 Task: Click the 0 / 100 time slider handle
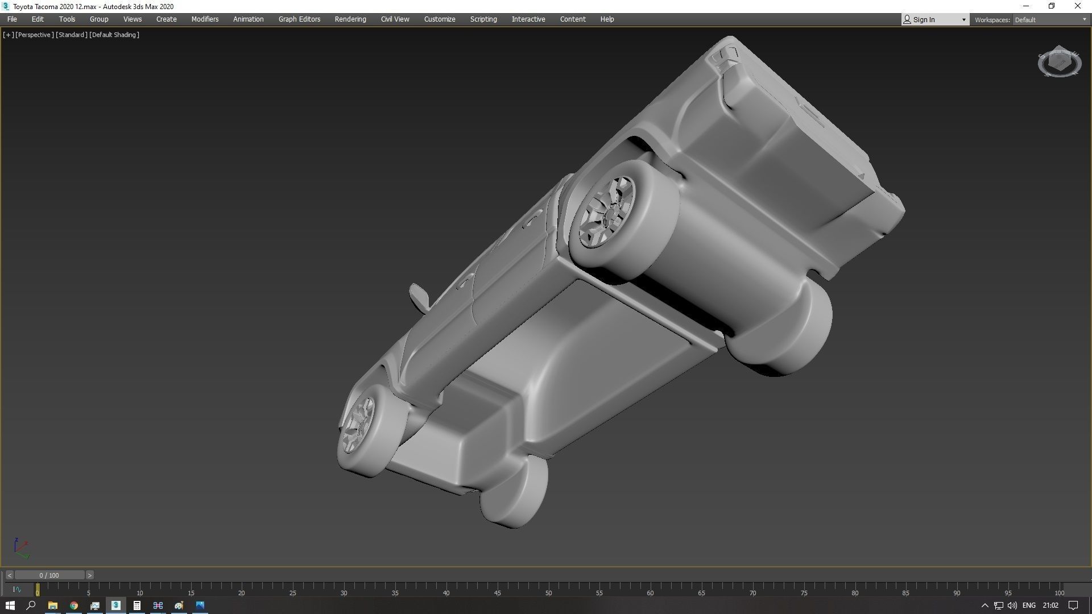[49, 575]
